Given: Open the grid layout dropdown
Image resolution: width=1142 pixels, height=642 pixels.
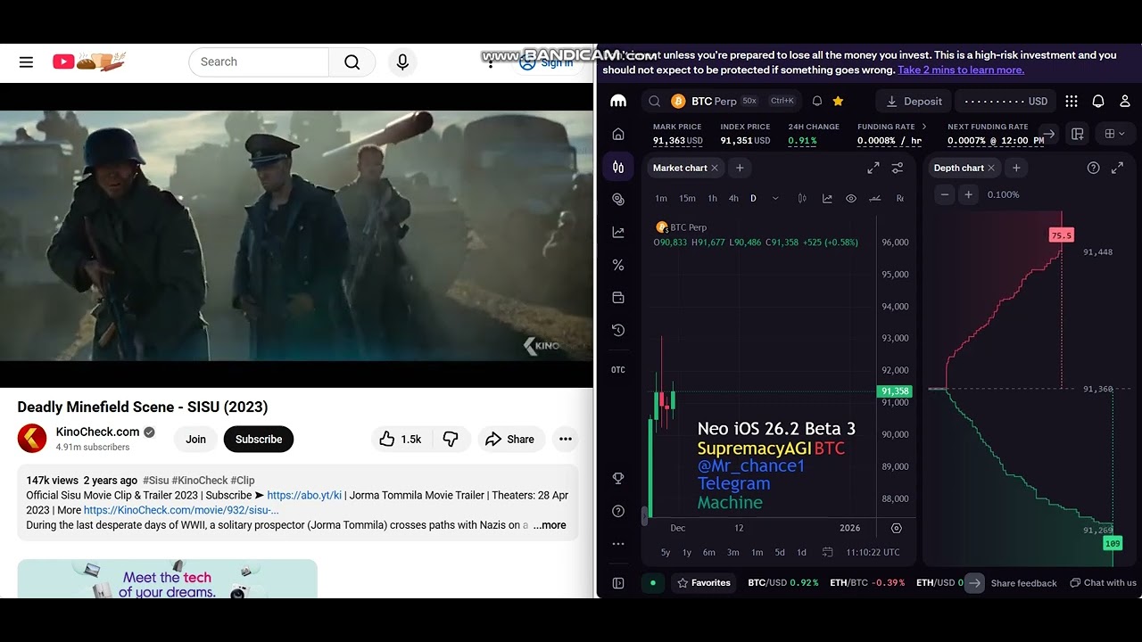Looking at the screenshot, I should click(x=1114, y=134).
